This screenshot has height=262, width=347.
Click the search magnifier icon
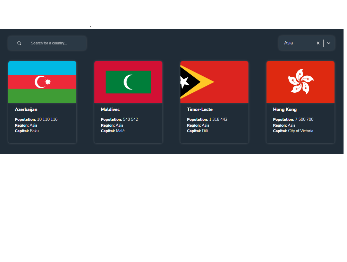[x=19, y=43]
